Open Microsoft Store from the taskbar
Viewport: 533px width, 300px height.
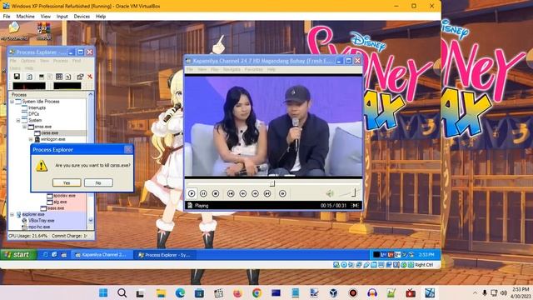[200, 292]
